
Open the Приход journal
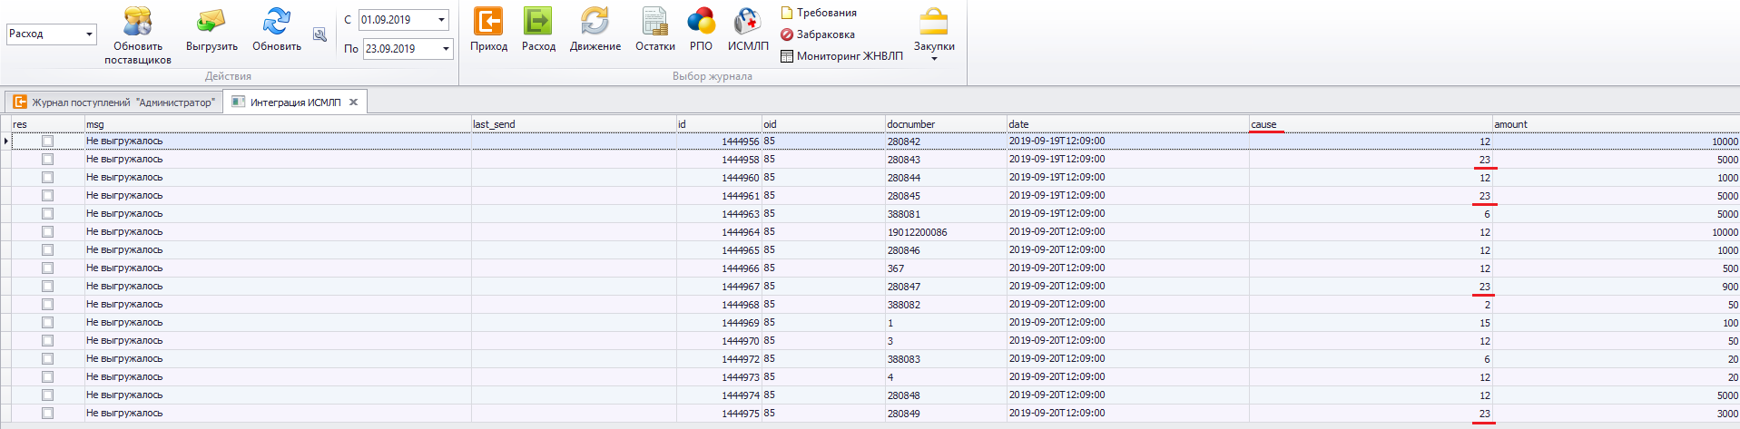point(488,22)
